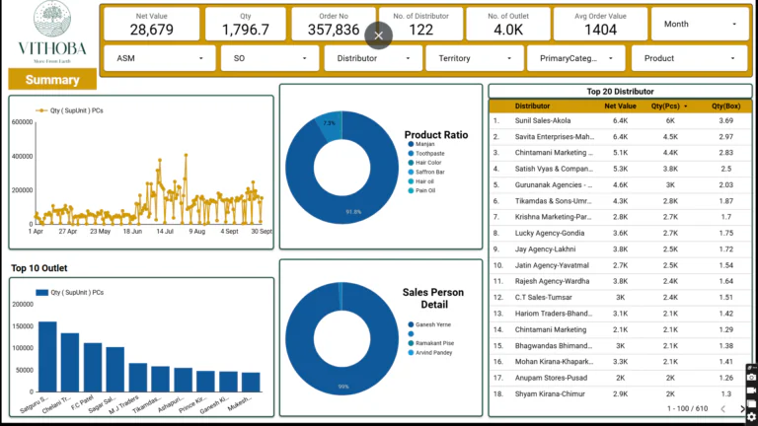Open the SO filter dropdown
The width and height of the screenshot is (758, 426).
click(x=269, y=58)
